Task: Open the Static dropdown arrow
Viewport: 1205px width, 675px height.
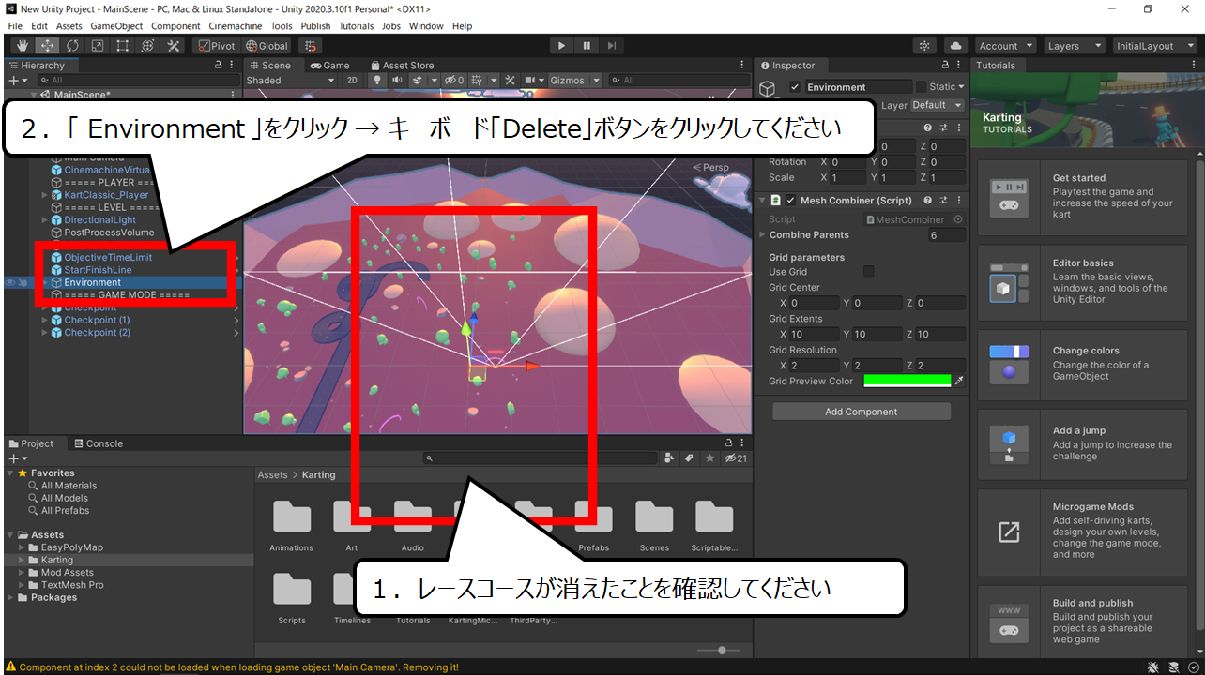Action: tap(961, 87)
